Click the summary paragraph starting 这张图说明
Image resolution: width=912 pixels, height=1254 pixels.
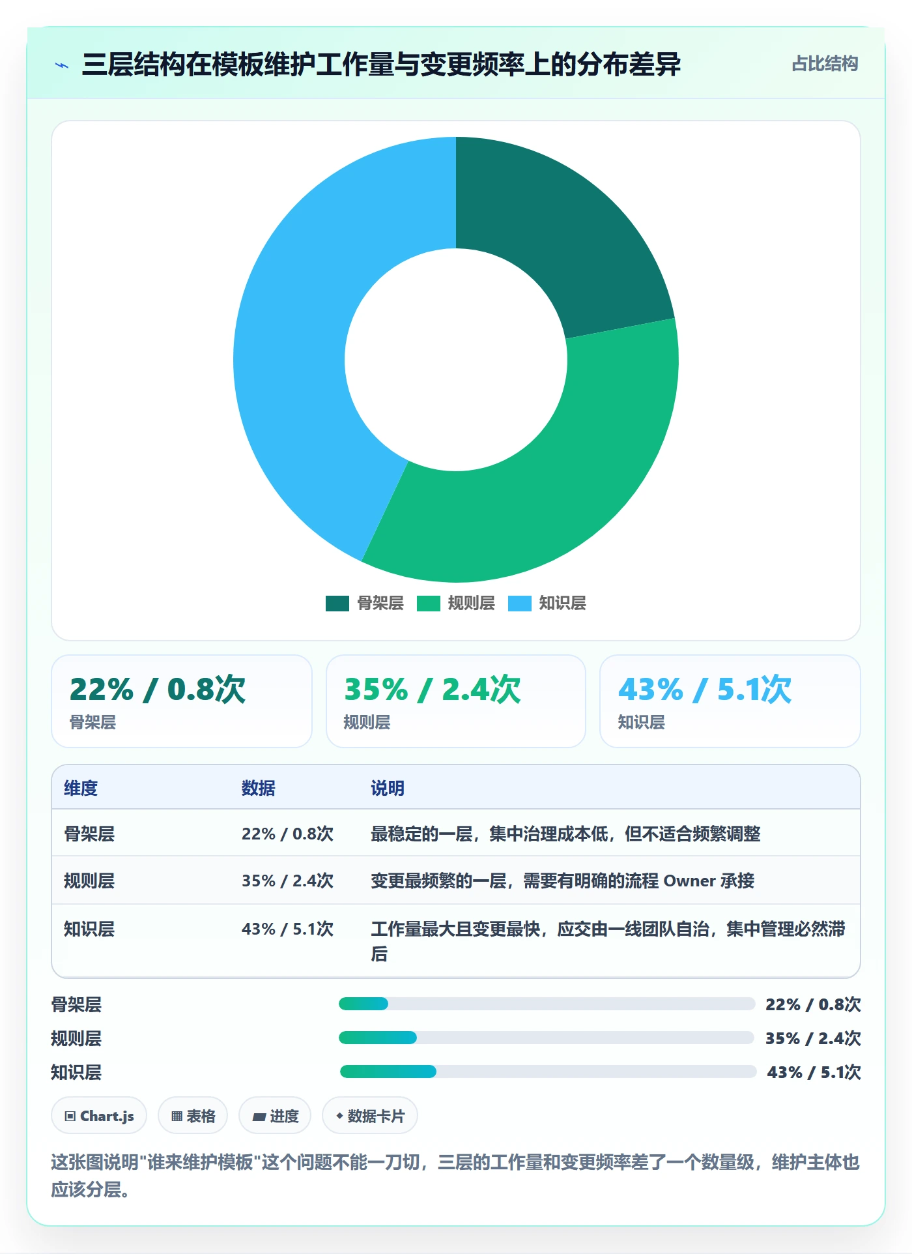(x=455, y=1176)
